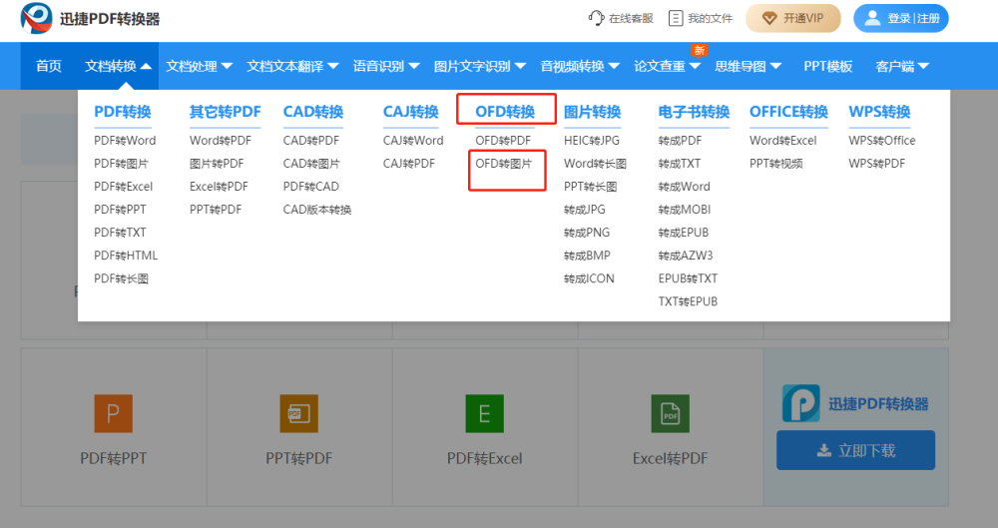Image resolution: width=998 pixels, height=528 pixels.
Task: Click the OFD转换 column heading
Action: [505, 112]
